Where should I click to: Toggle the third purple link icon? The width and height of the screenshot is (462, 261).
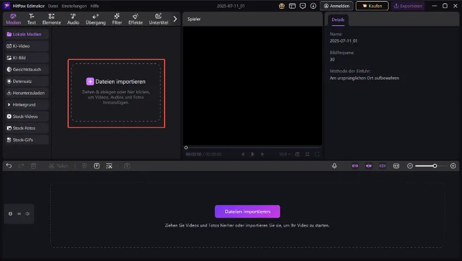click(x=382, y=166)
